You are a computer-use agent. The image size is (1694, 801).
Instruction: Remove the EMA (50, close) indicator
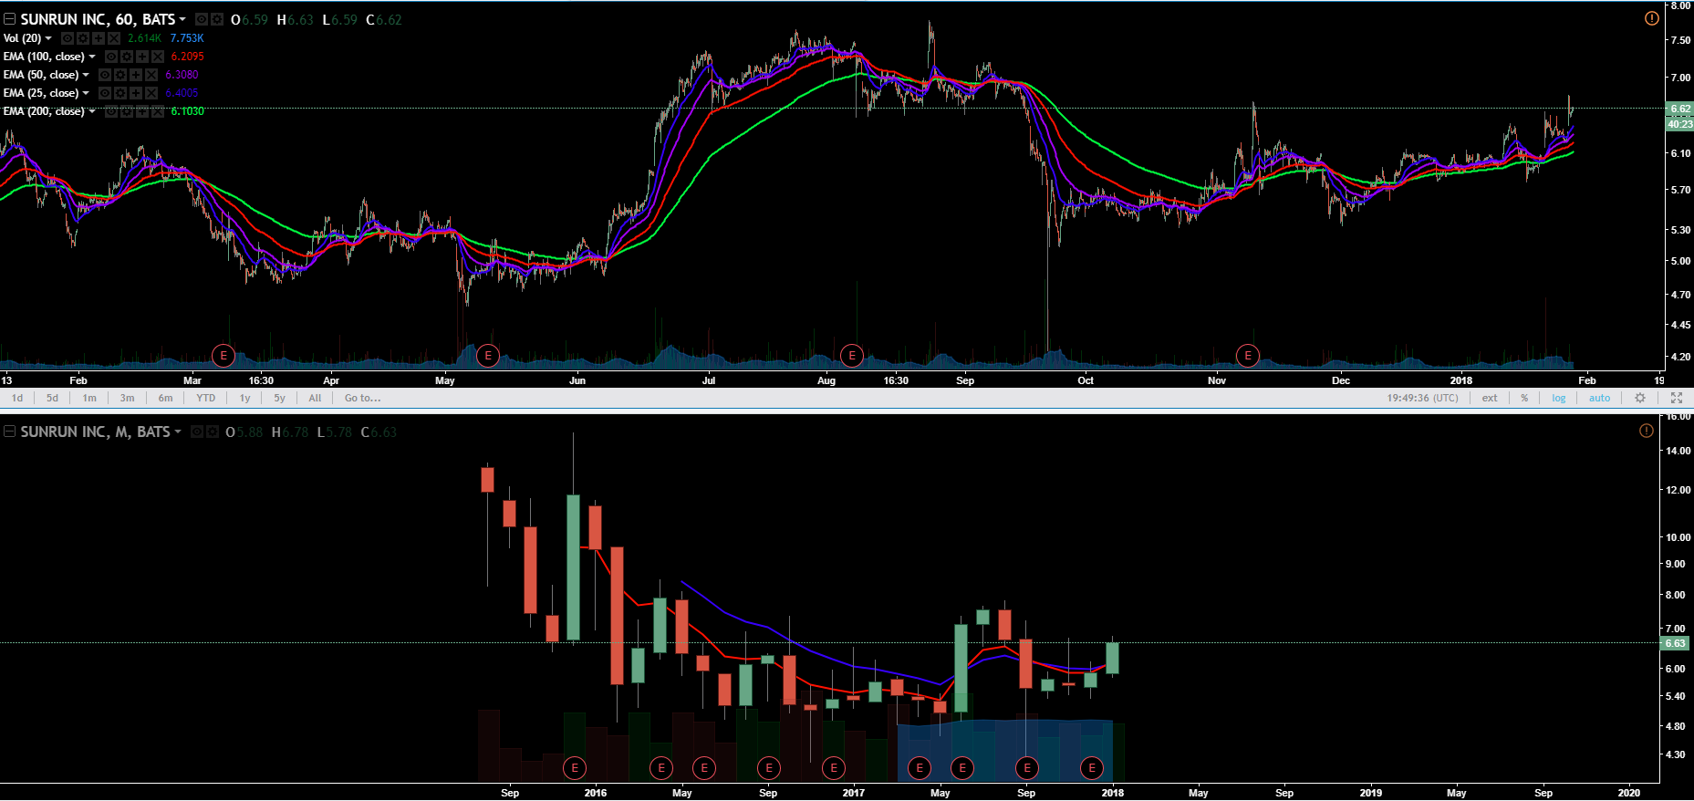click(151, 75)
